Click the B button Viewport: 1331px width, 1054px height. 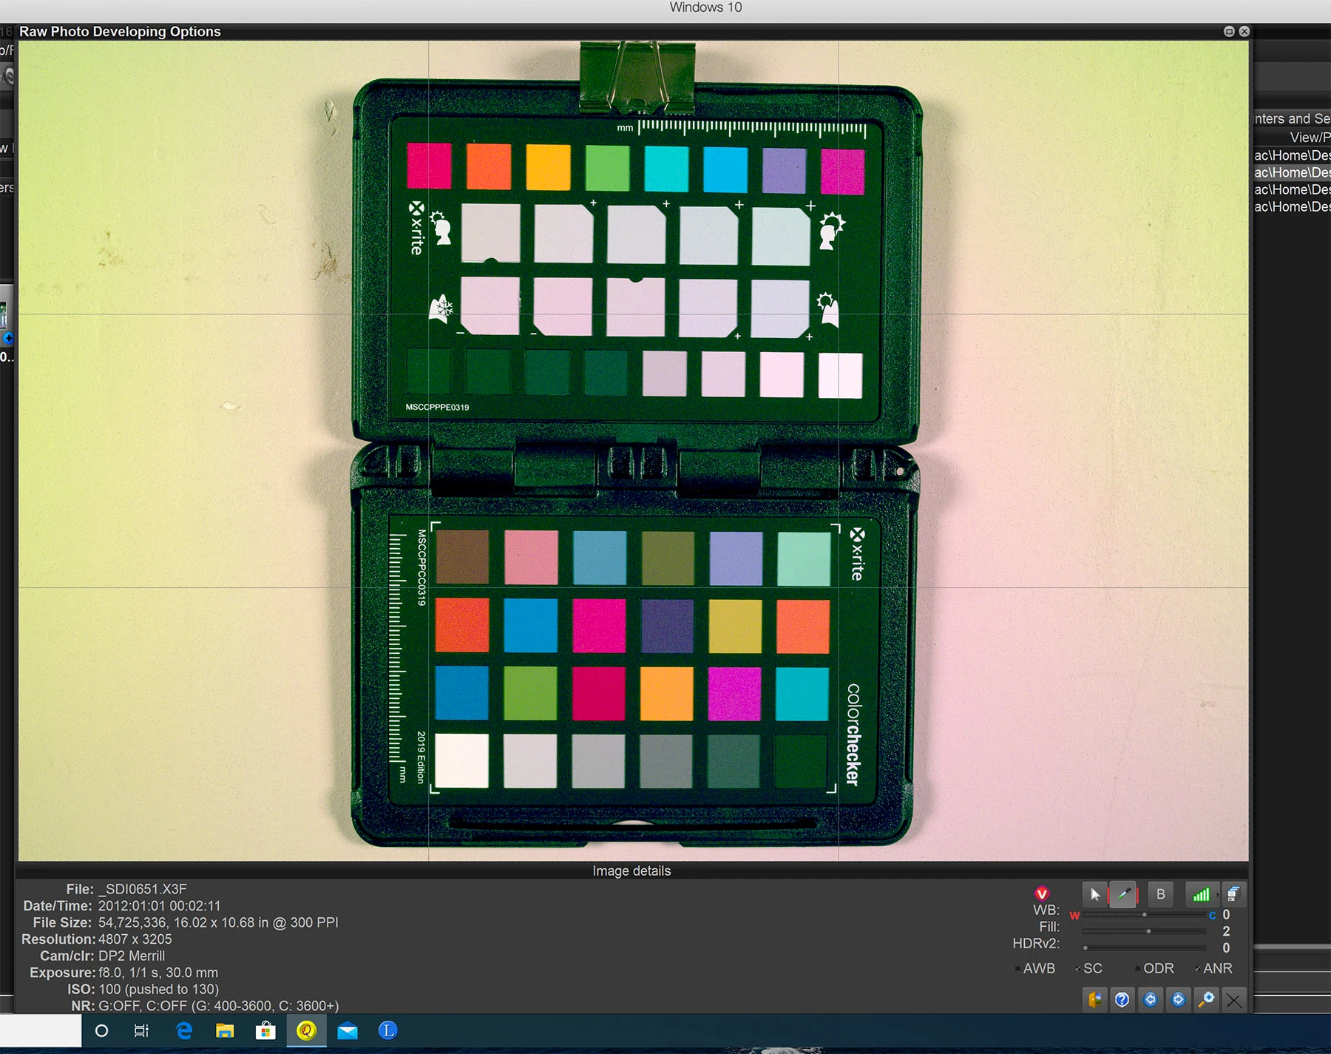(x=1161, y=894)
